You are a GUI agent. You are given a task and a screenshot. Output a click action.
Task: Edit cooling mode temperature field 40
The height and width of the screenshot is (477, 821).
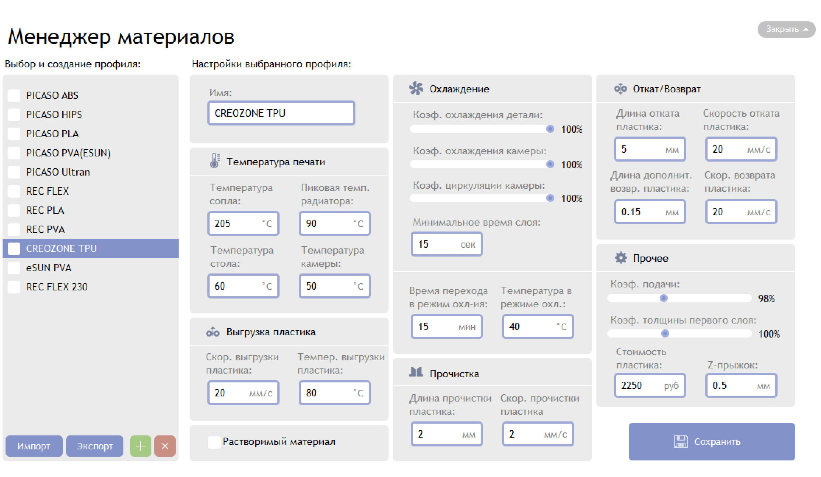click(x=538, y=326)
